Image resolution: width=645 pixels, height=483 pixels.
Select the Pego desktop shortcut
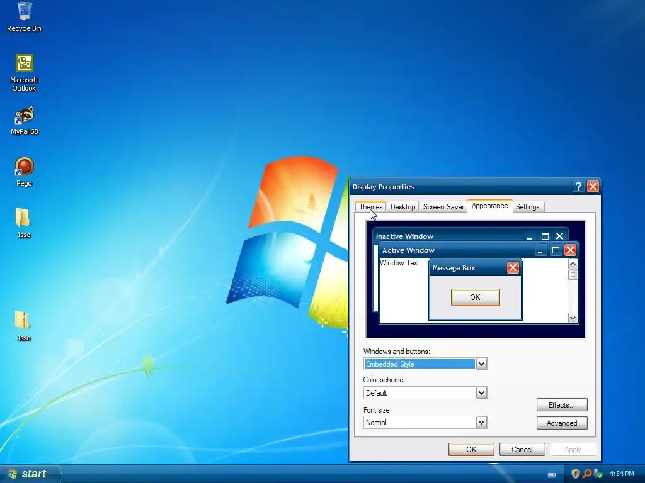tap(25, 172)
